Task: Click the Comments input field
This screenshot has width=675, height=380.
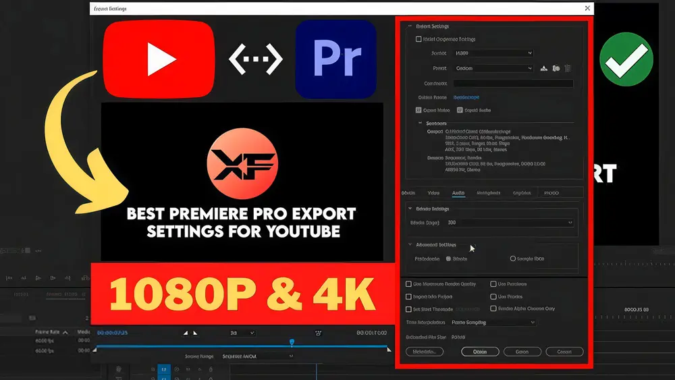Action: tap(513, 84)
